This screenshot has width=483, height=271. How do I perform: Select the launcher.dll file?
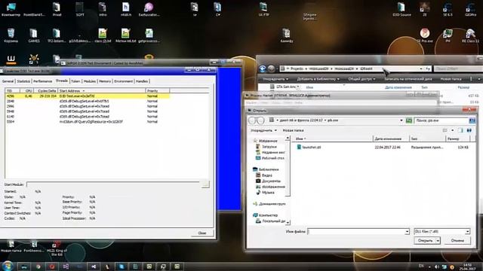[x=309, y=148]
